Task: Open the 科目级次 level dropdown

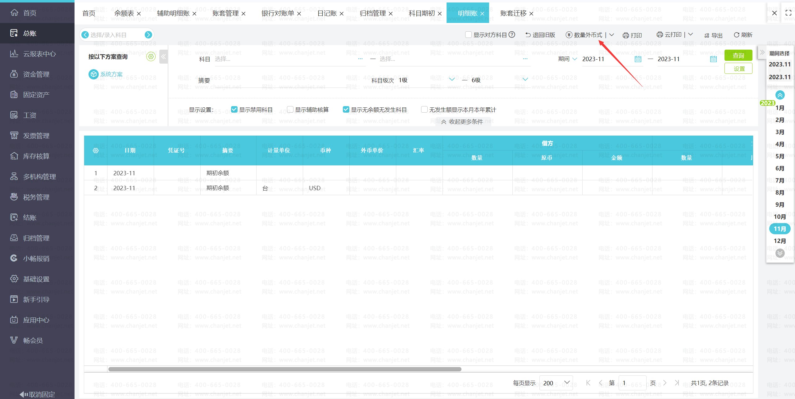Action: click(452, 80)
